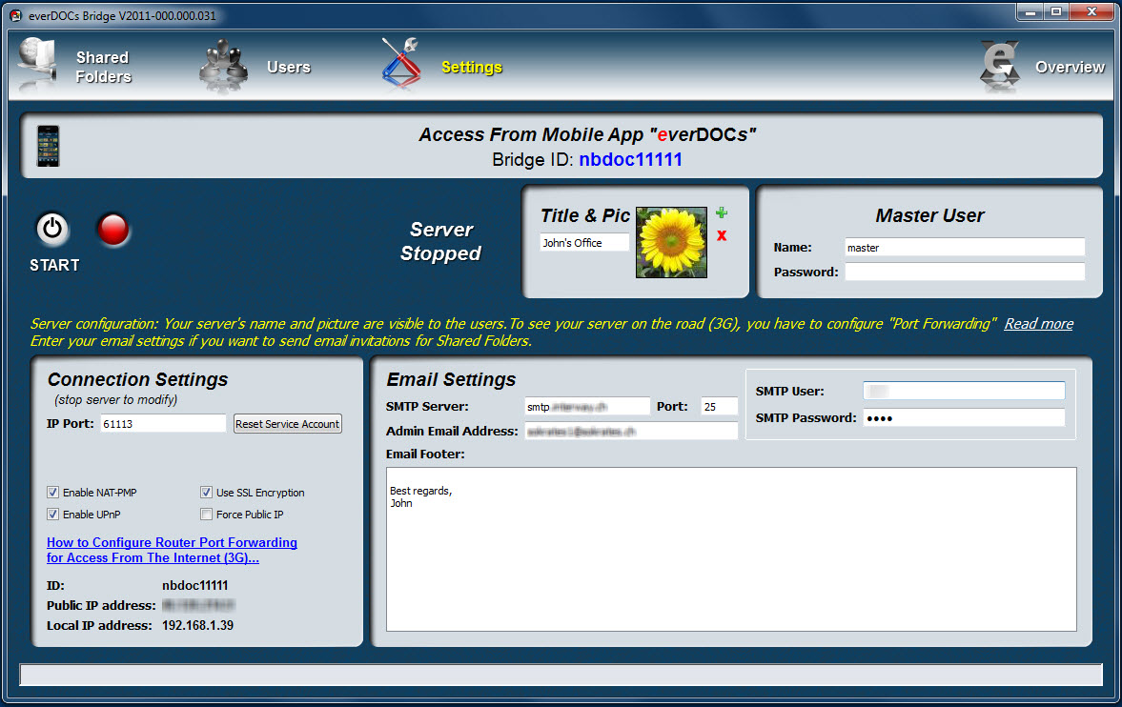Click the START power button icon
The width and height of the screenshot is (1122, 707).
(52, 230)
